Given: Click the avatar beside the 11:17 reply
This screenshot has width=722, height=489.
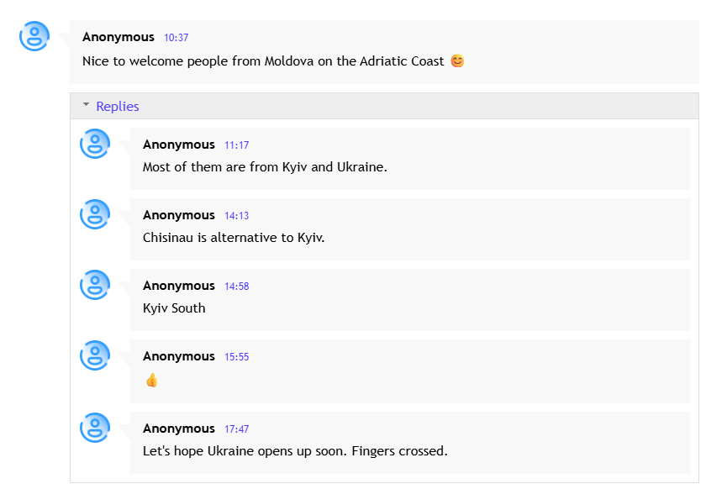Looking at the screenshot, I should click(95, 144).
